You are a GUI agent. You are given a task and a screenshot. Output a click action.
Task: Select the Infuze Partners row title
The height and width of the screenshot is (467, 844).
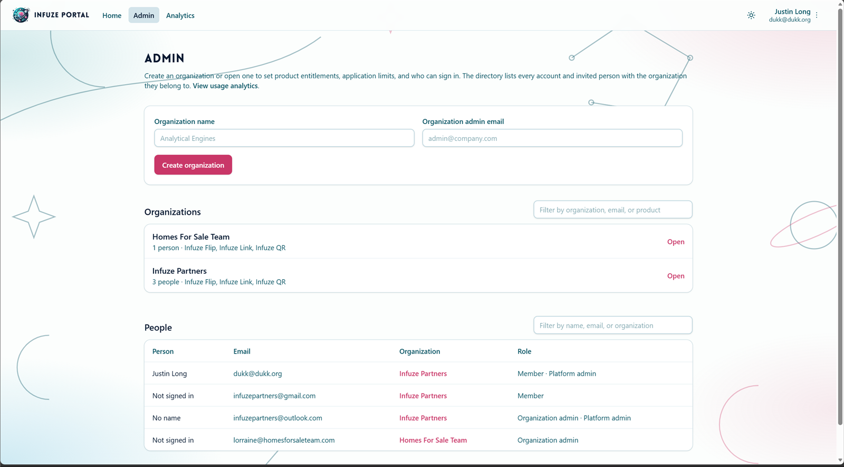pyautogui.click(x=179, y=271)
